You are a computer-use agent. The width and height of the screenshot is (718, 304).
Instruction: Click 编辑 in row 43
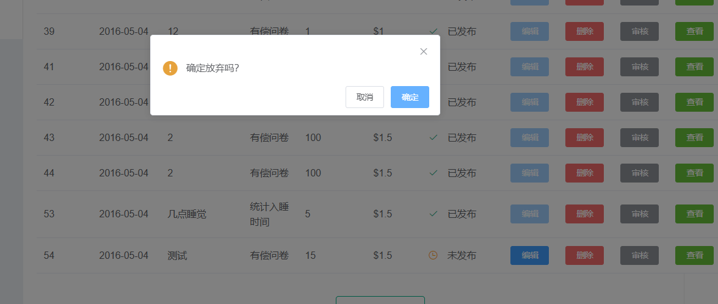tap(529, 137)
